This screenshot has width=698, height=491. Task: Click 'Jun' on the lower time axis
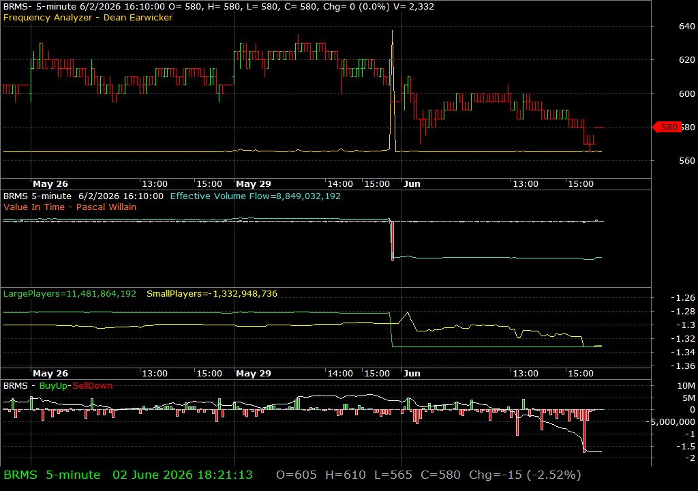[x=412, y=374]
